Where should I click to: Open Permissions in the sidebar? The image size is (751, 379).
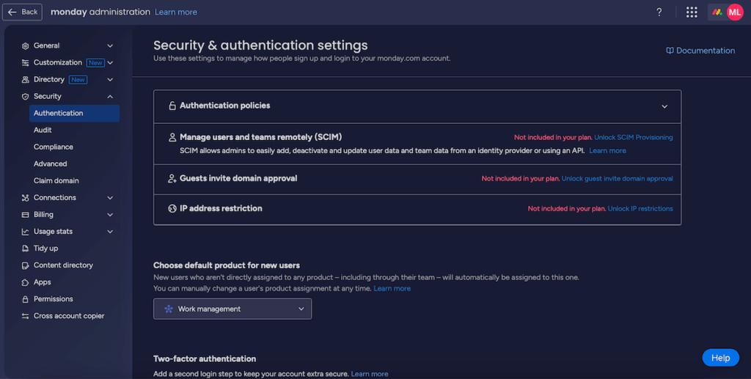pos(53,299)
